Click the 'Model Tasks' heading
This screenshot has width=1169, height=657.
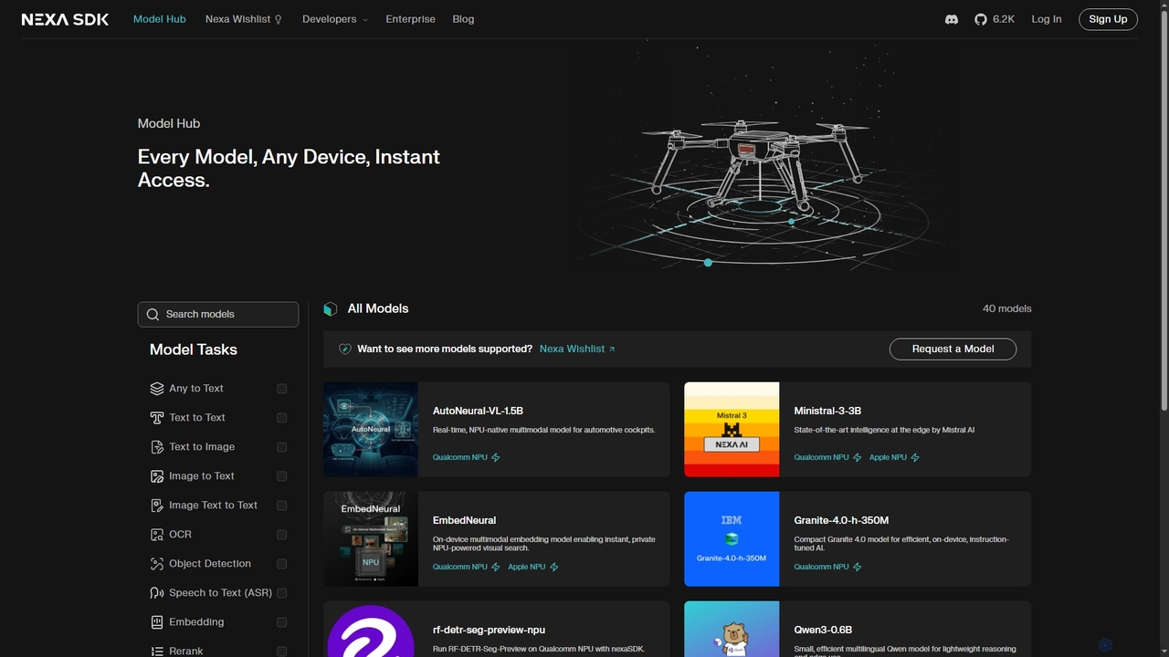pos(194,349)
